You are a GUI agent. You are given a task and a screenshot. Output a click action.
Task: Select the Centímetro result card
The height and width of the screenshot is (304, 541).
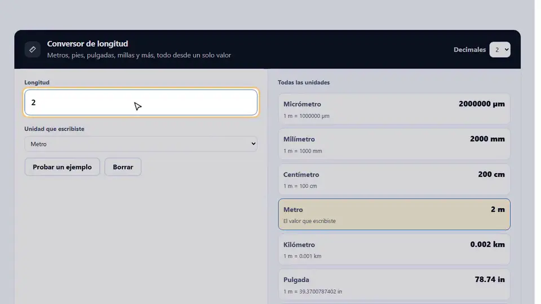[x=394, y=179]
